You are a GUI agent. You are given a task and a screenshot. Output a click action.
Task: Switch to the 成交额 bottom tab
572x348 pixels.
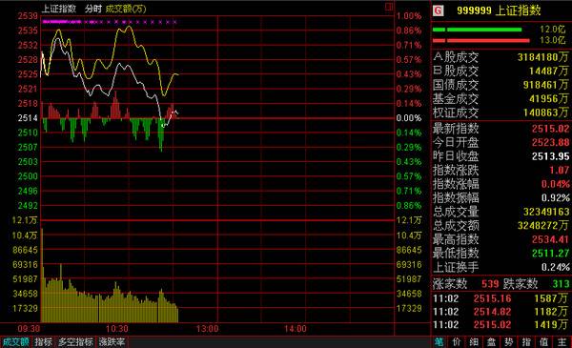point(15,342)
